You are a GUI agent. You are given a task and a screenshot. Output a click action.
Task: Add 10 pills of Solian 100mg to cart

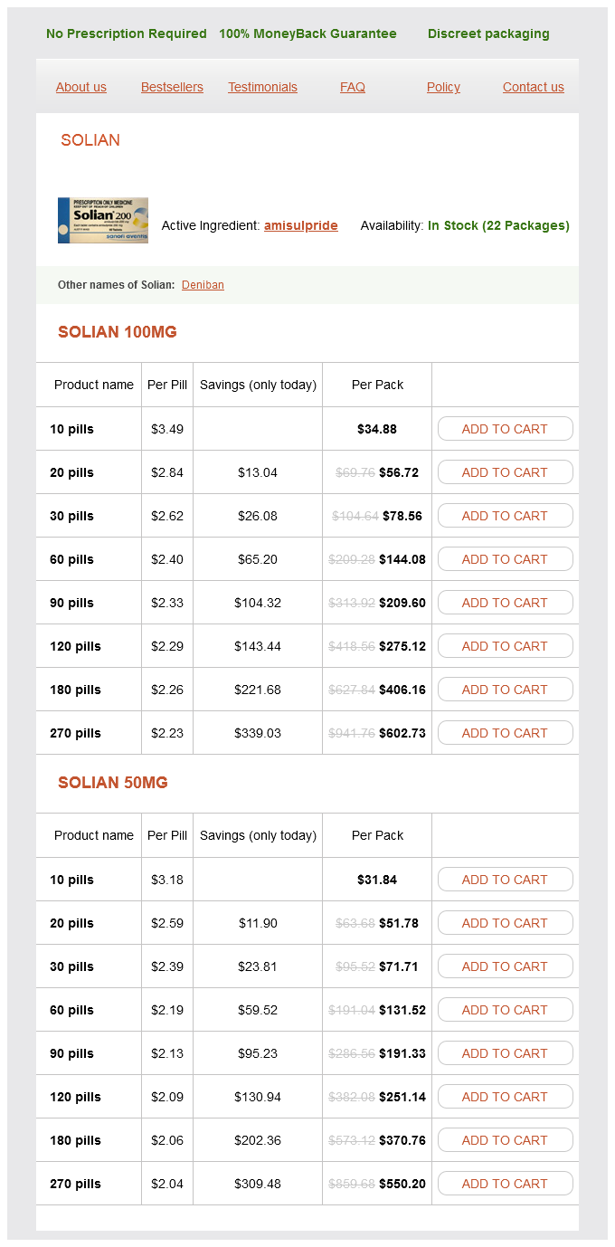click(x=505, y=429)
